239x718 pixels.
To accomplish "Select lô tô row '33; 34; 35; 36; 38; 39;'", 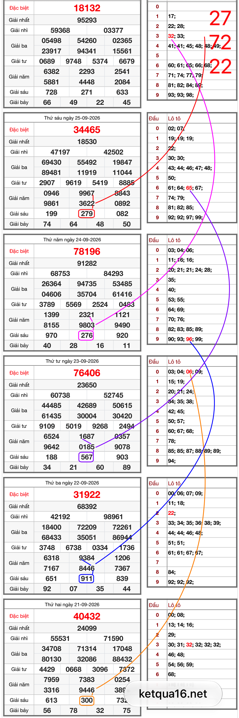I will (x=194, y=523).
